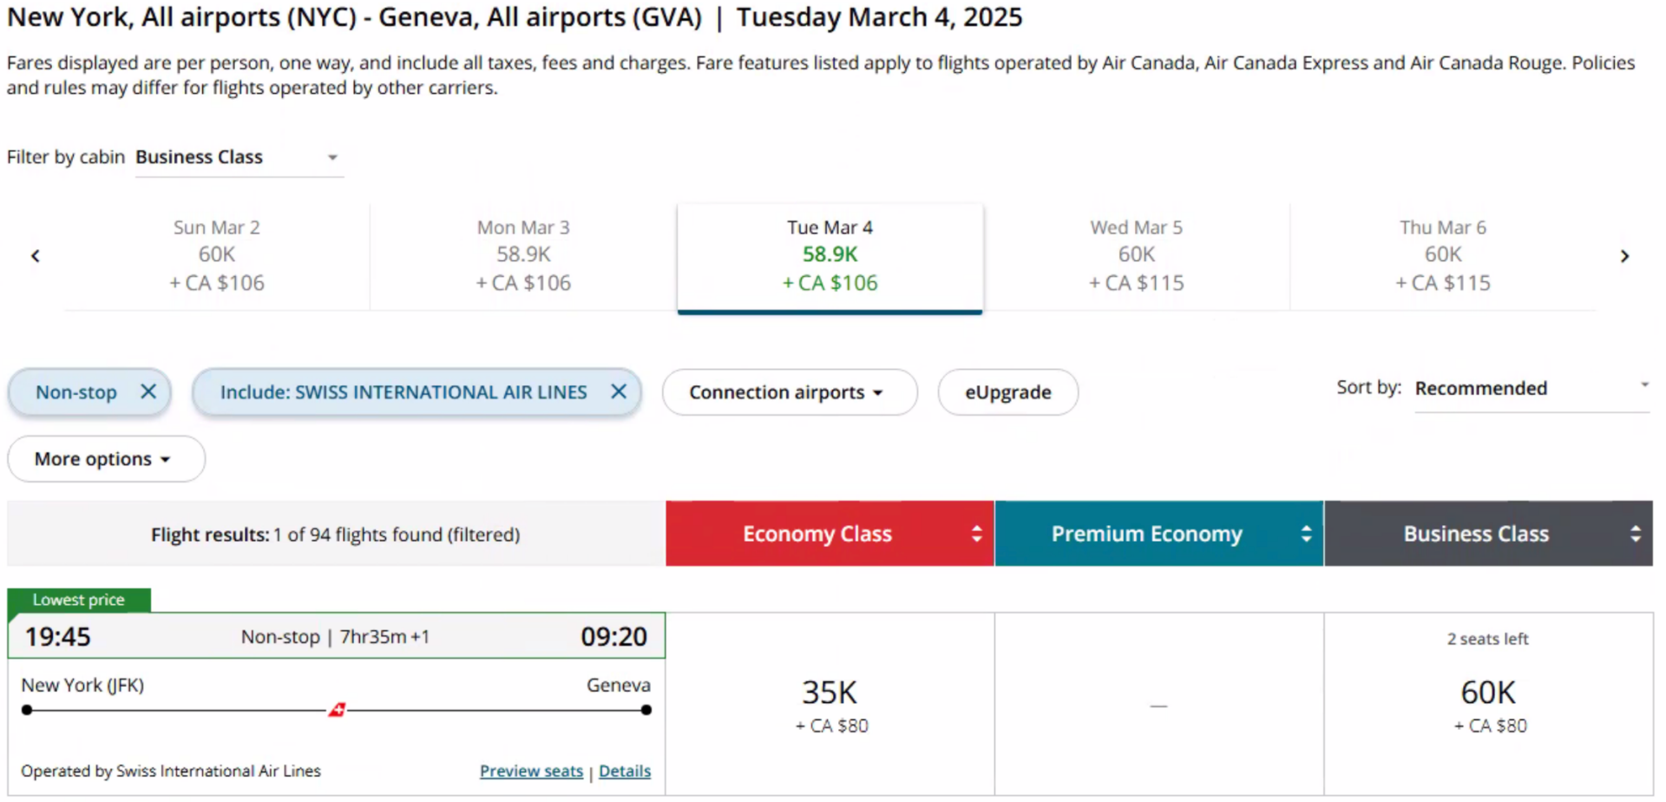Viewport: 1666px width, 802px height.
Task: Select the Mon Mar 3 date tab
Action: coord(523,255)
